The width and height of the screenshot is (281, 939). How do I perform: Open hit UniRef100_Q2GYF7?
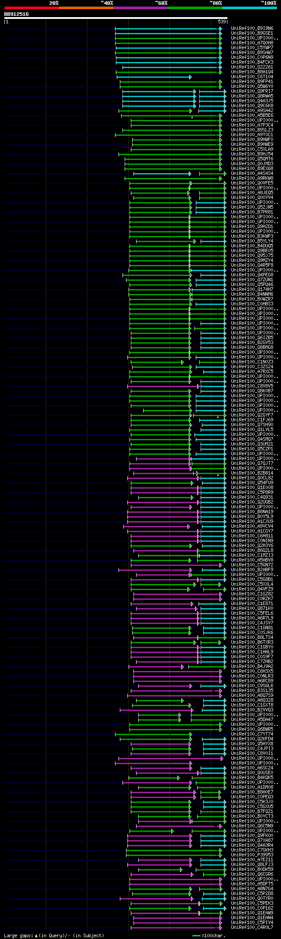[x=252, y=415]
